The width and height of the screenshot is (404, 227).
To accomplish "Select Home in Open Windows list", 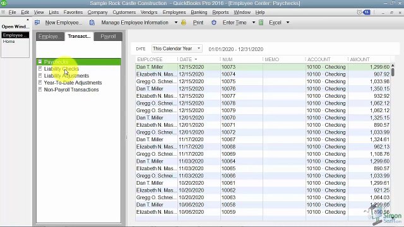I will [15, 42].
